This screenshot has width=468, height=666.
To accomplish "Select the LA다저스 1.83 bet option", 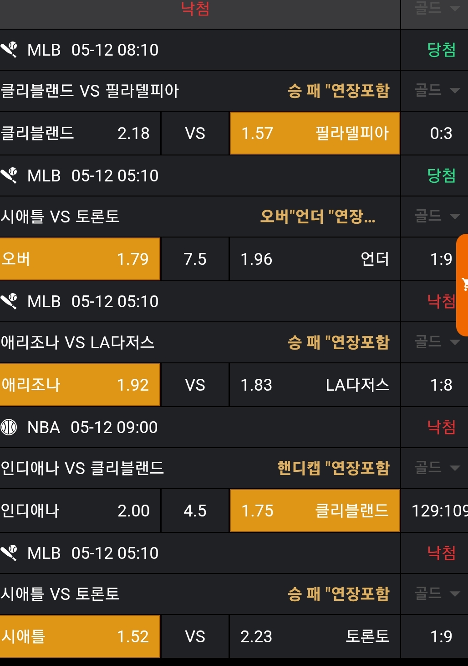I will [x=315, y=385].
